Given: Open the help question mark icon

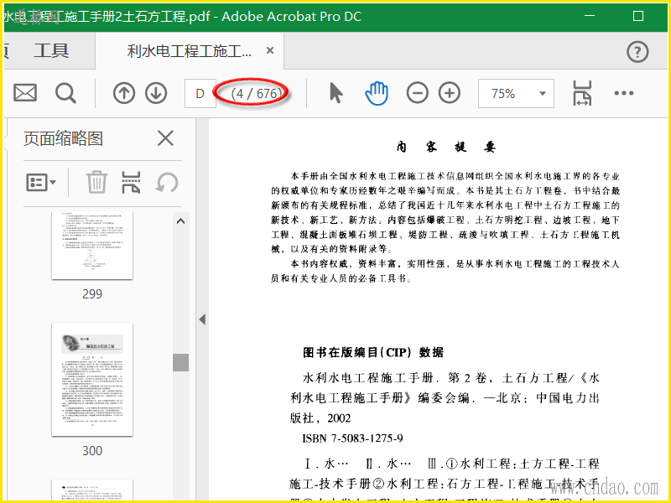Looking at the screenshot, I should [x=637, y=52].
